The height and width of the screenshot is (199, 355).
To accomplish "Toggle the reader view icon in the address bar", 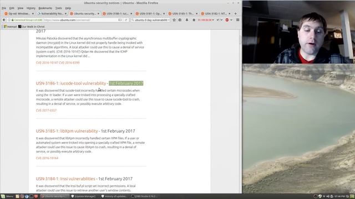I will click(x=120, y=20).
